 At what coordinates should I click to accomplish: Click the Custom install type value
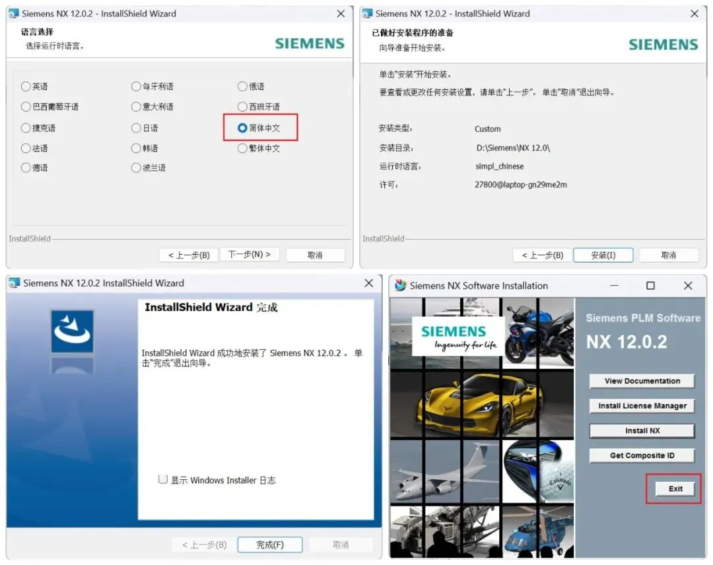[487, 129]
